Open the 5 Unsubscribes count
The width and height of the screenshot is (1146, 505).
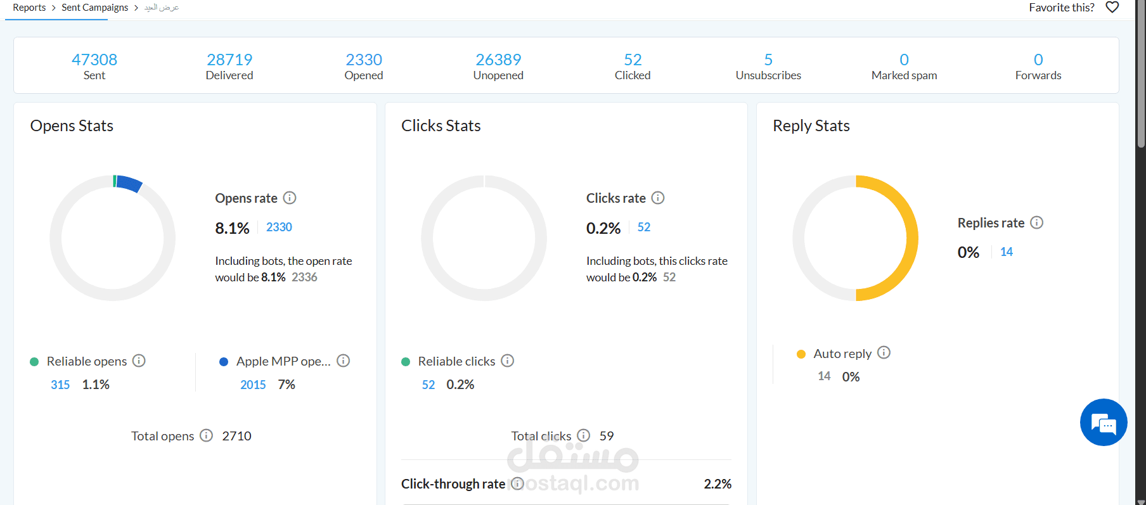768,60
